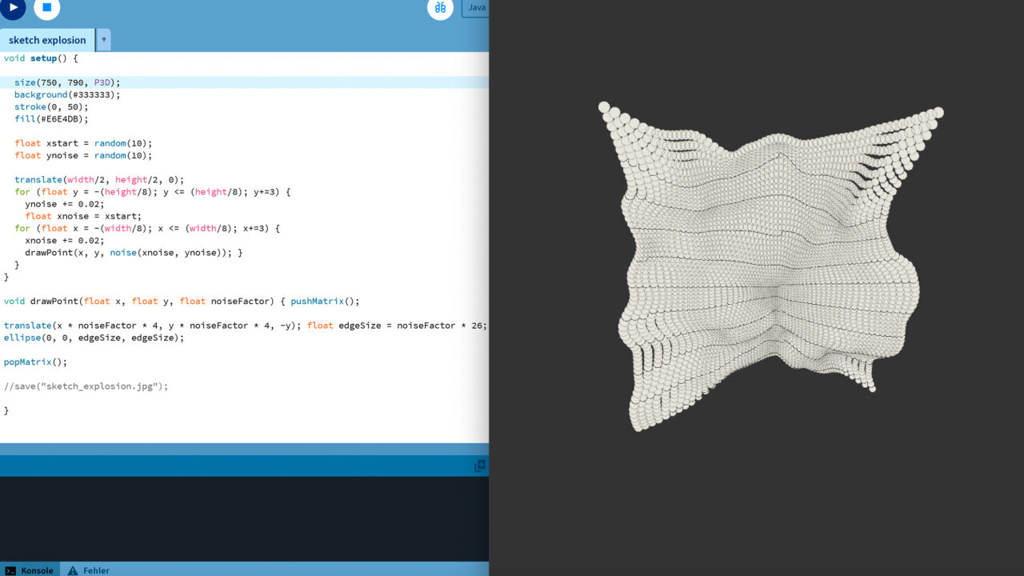
Task: Open the Java mode selector
Action: (476, 7)
